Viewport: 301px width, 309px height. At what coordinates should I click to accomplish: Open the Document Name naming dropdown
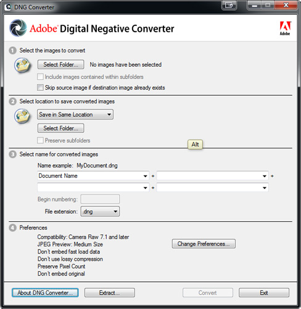point(93,176)
